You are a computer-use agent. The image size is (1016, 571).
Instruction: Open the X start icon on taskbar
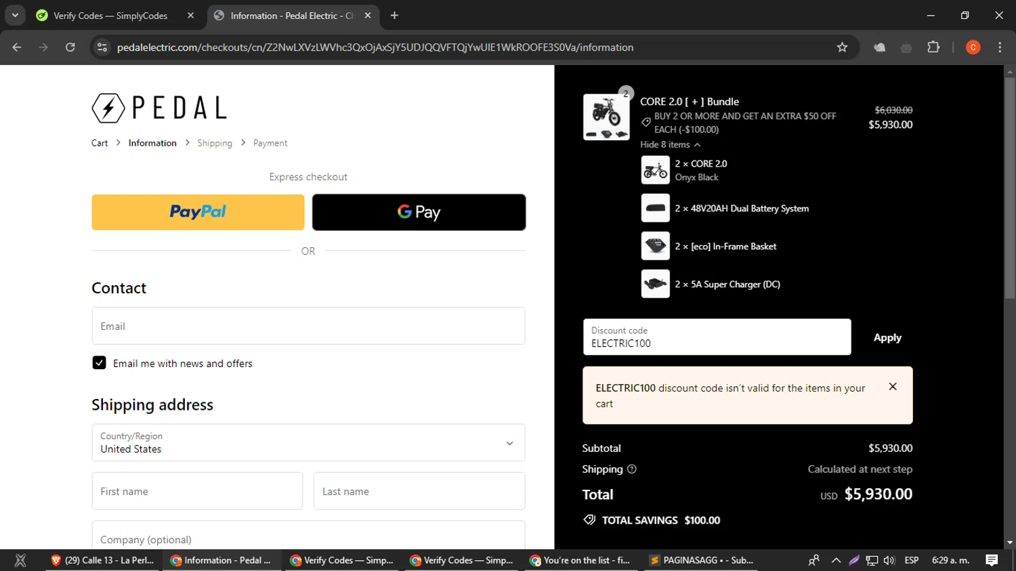[x=20, y=560]
